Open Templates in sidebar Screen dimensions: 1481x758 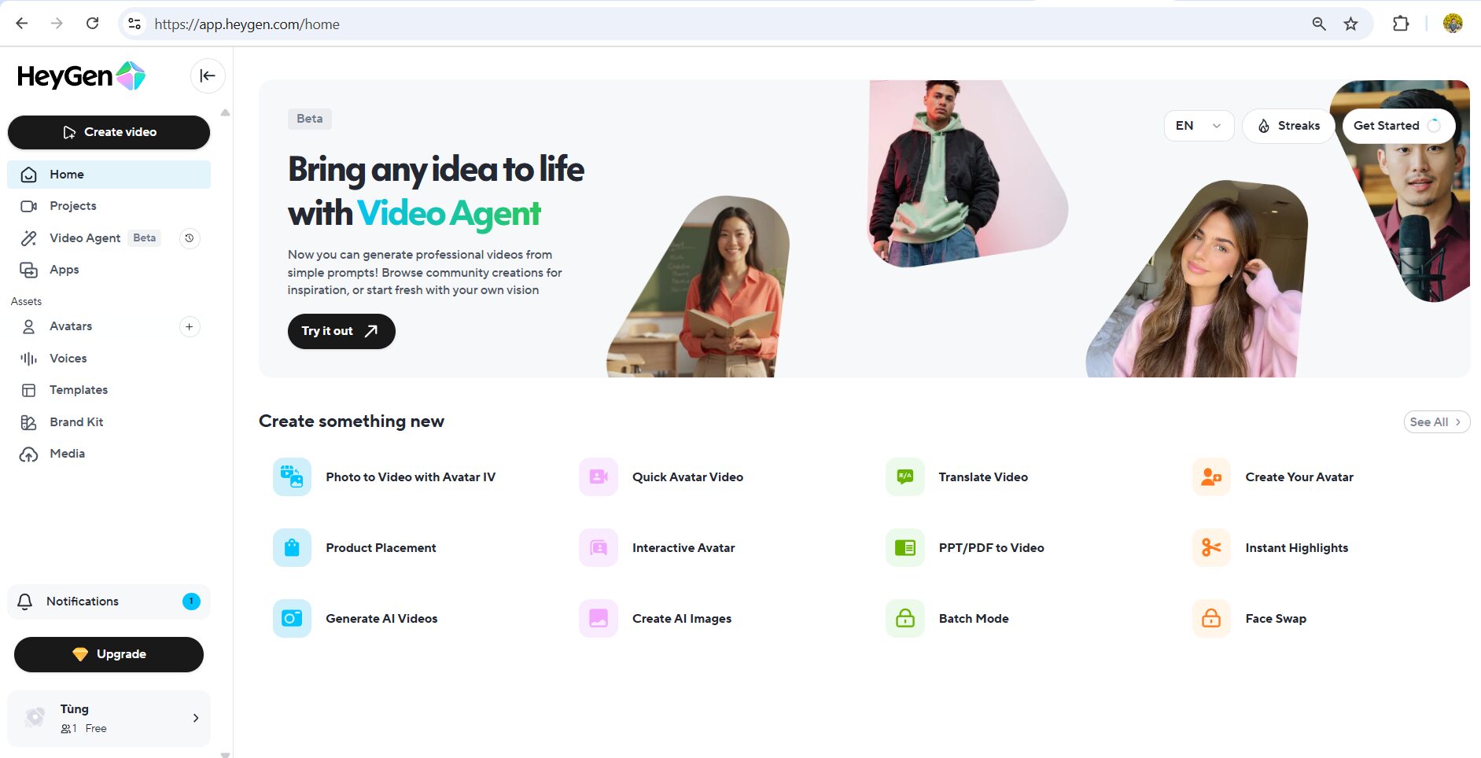pyautogui.click(x=109, y=390)
